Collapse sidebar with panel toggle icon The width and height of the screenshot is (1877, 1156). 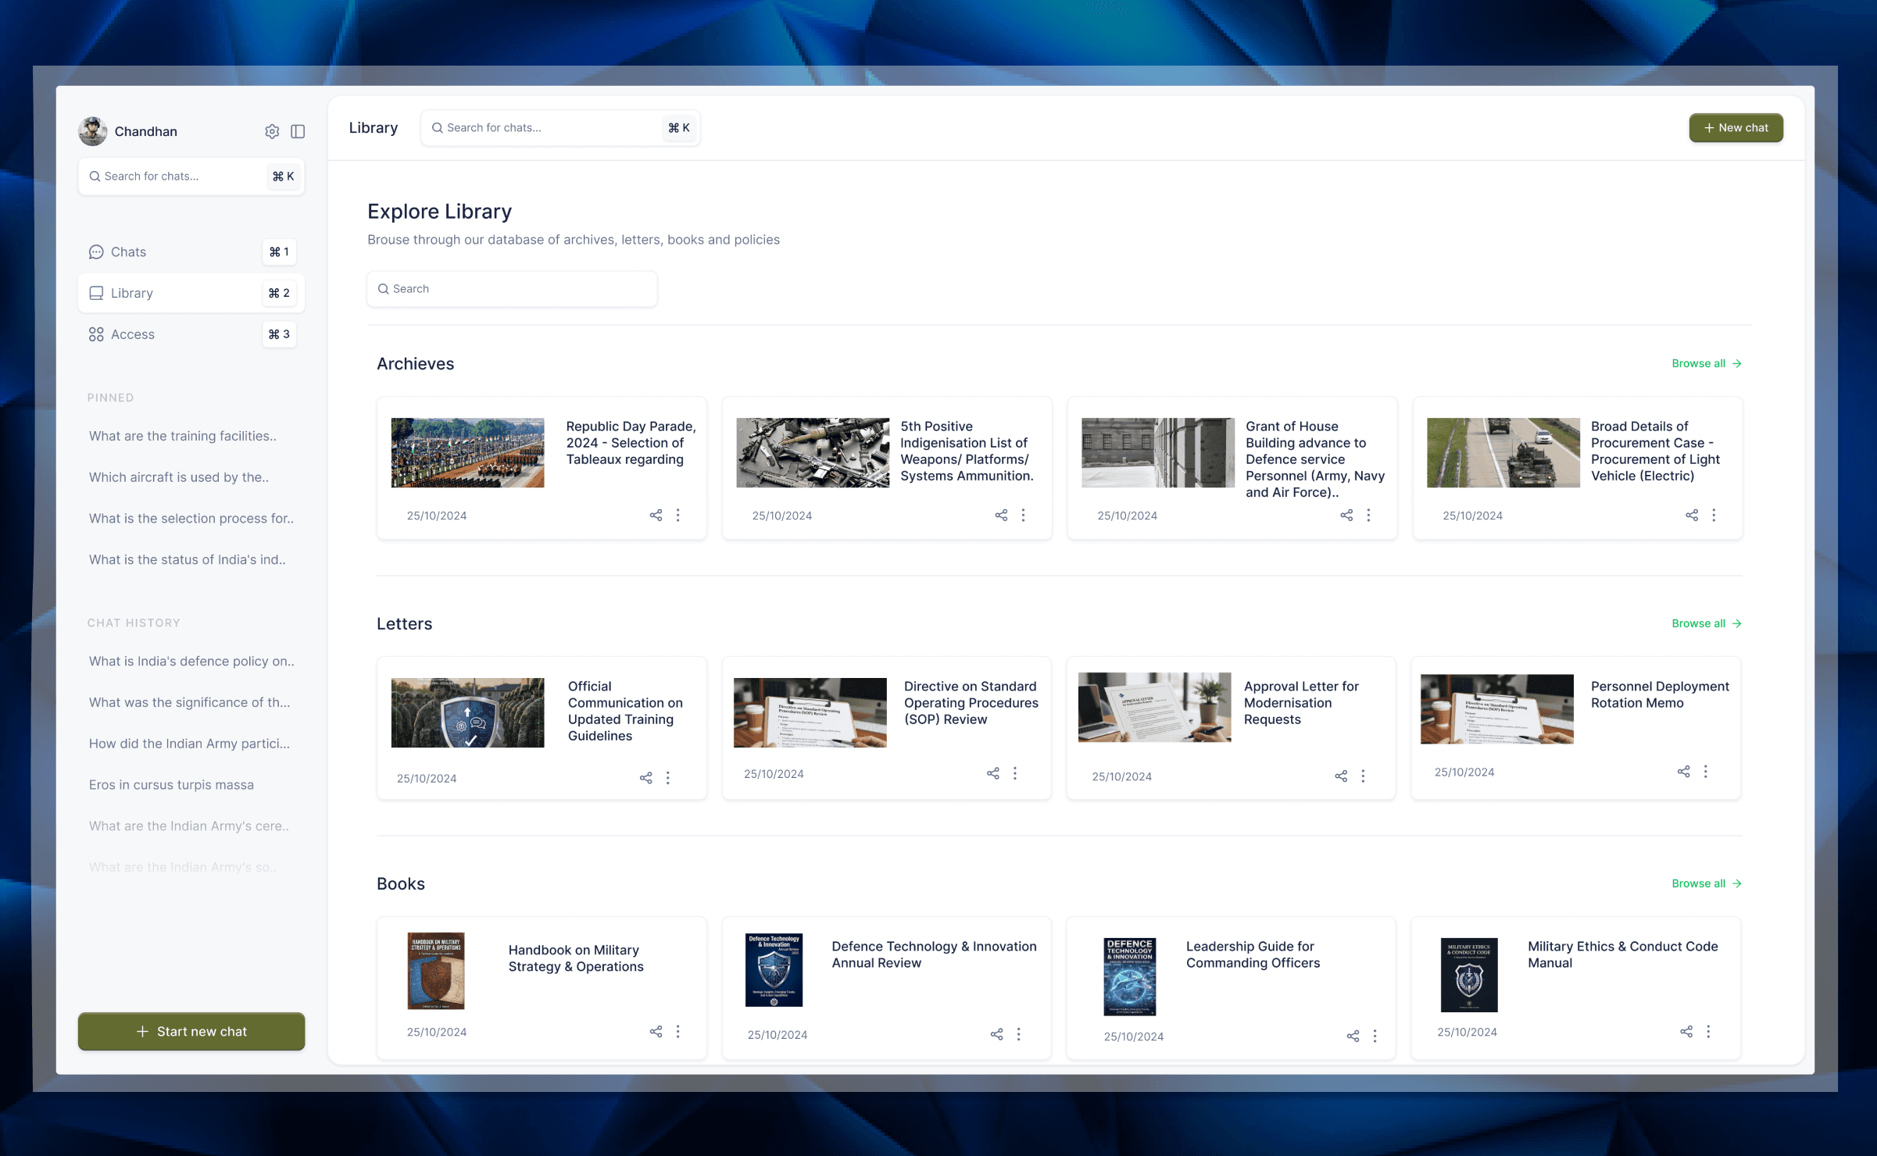298,131
